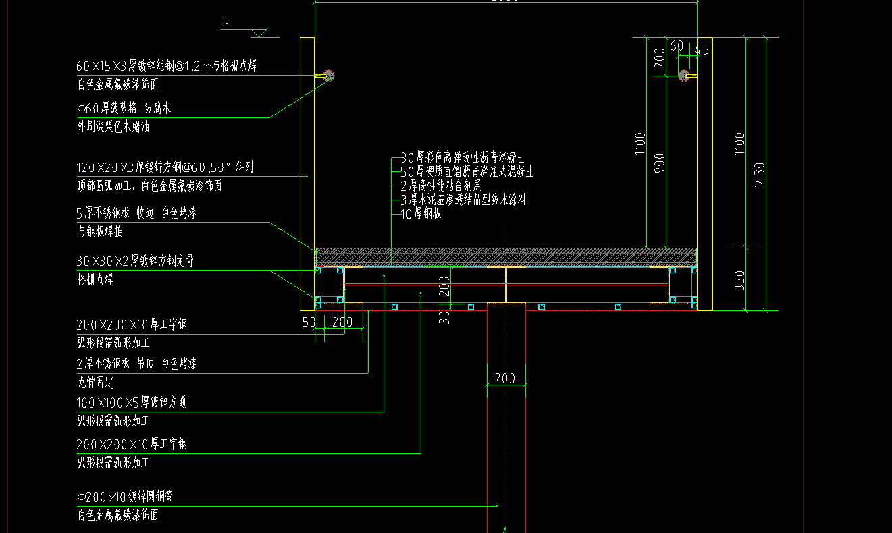The image size is (892, 533).
Task: Select the '2厚不锈钢板 吊顶 白色烤漆' label
Action: coord(136,364)
